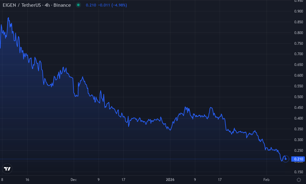The image size is (306, 184).
Task: Click the 0.300 price axis label
Action: (x=299, y=140)
